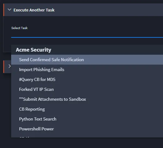The height and width of the screenshot is (148, 163).
Task: Pick the #Query CB for MD5 task
Action: pos(87,79)
